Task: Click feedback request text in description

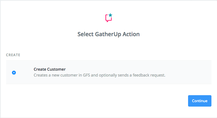Action: click(x=149, y=75)
